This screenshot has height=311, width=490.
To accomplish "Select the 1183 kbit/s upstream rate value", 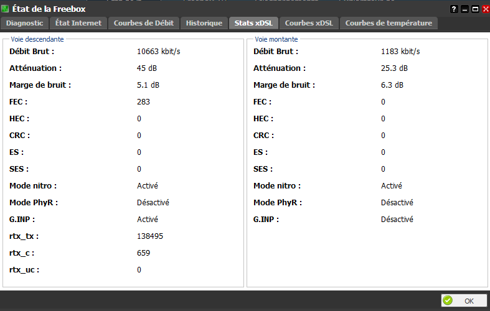I will point(400,52).
